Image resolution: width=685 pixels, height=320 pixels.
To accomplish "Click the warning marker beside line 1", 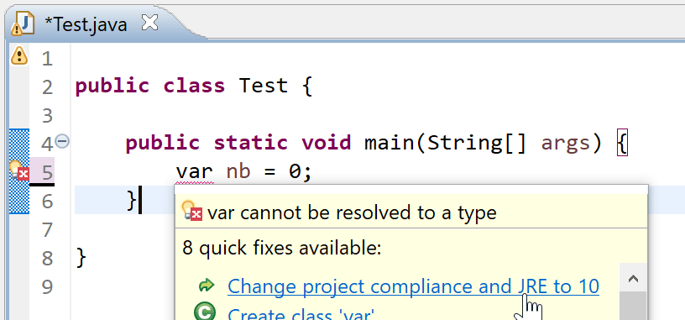I will click(18, 55).
